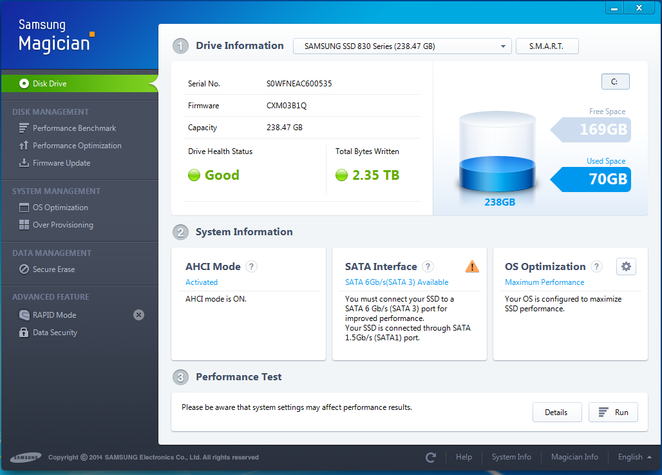This screenshot has width=662, height=475.
Task: Click the SATA Interface warning triangle
Action: [x=472, y=266]
